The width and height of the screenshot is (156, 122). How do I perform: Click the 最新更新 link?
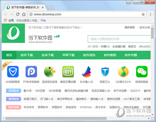130,28
